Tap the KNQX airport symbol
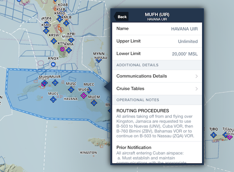The width and height of the screenshot is (234, 172). pyautogui.click(x=53, y=64)
